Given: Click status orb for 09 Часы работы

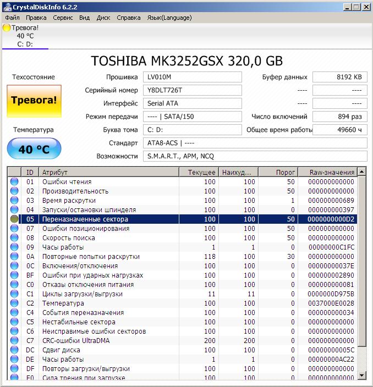Looking at the screenshot, I should click(14, 247).
